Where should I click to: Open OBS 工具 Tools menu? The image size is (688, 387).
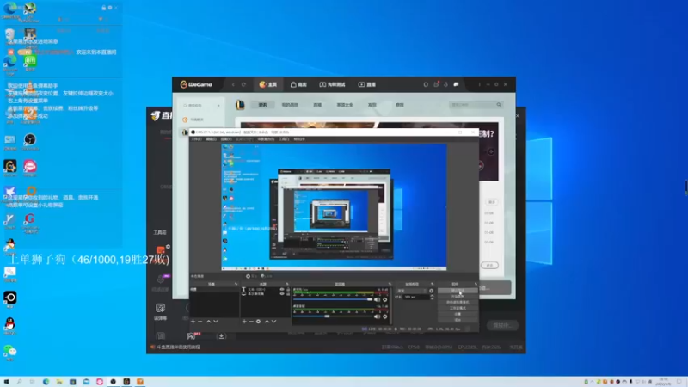(284, 139)
